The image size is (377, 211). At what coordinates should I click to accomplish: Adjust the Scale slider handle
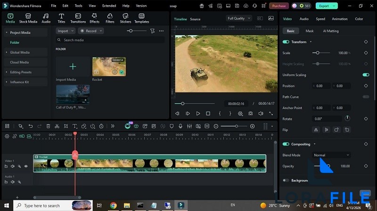coord(318,53)
